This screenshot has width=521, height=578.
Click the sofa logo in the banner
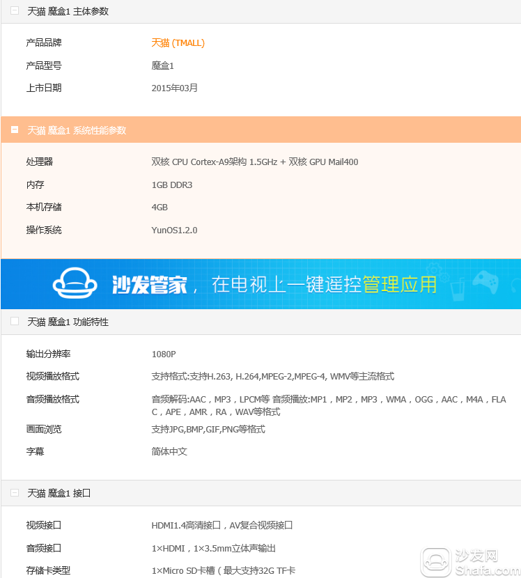(x=75, y=283)
